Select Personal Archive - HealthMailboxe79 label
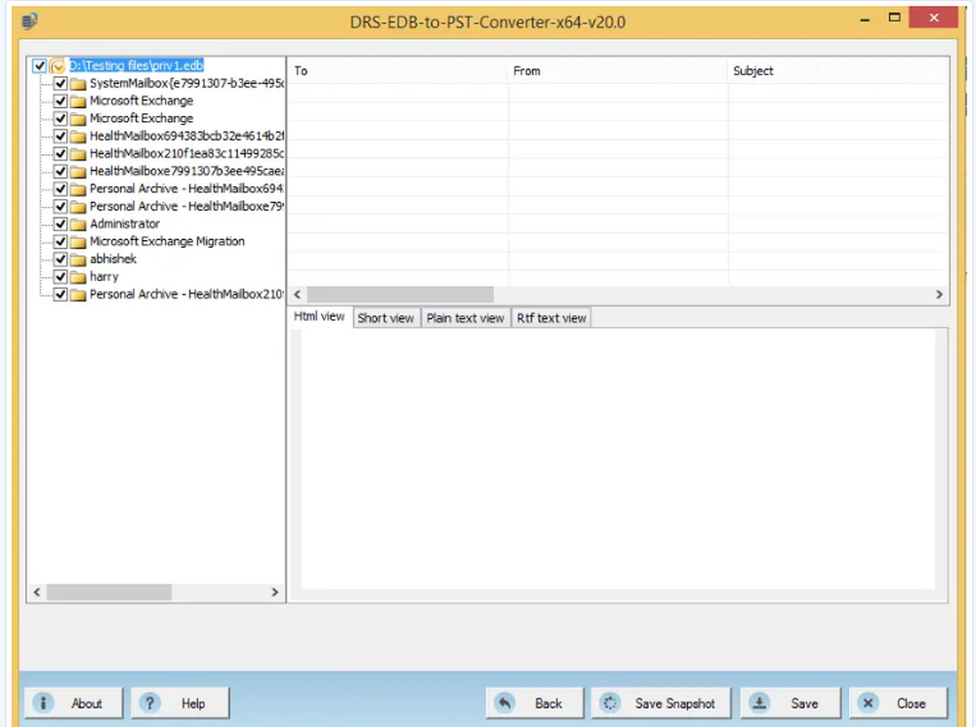The width and height of the screenshot is (976, 727). click(x=186, y=206)
